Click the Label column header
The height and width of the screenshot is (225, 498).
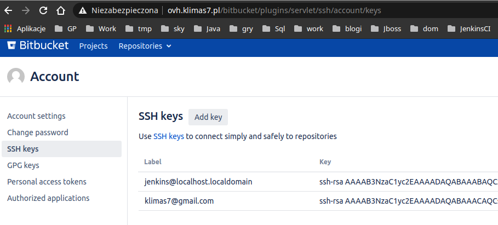(x=153, y=162)
